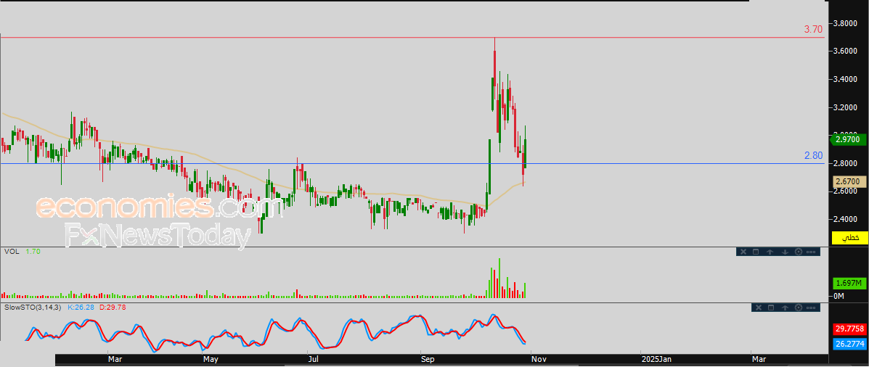Click the Jul date axis label

314,360
